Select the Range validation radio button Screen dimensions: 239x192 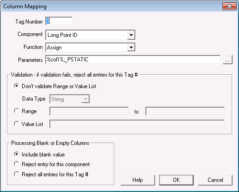pyautogui.click(x=16, y=111)
